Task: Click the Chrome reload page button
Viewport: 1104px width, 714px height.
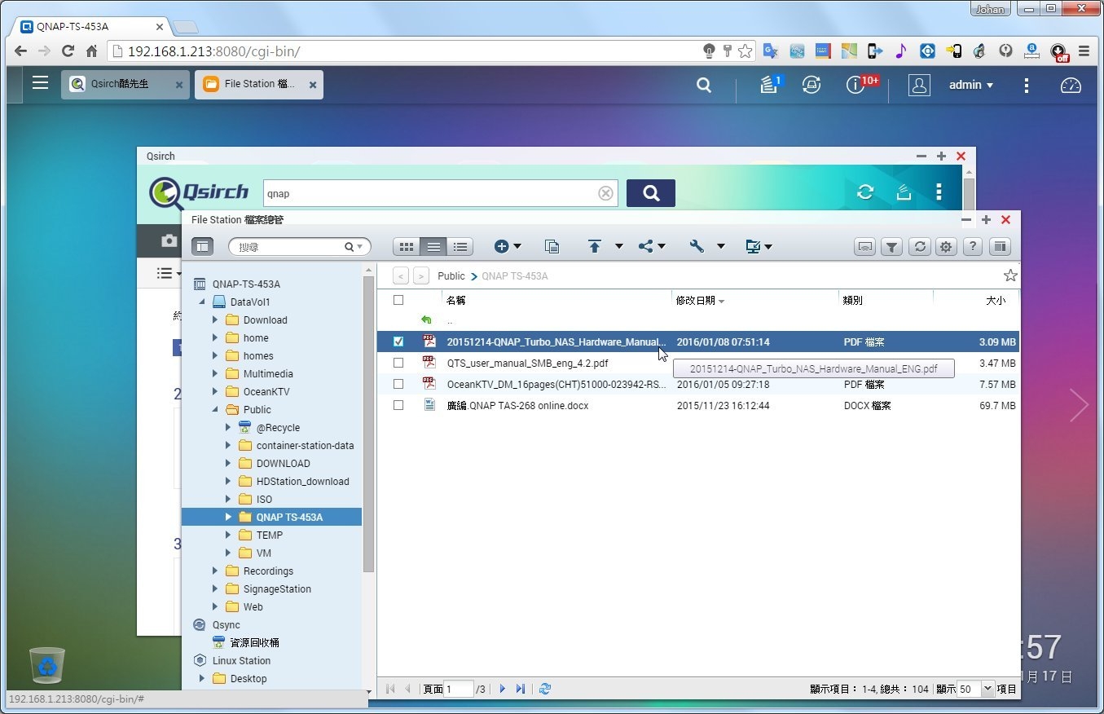Action: (68, 51)
